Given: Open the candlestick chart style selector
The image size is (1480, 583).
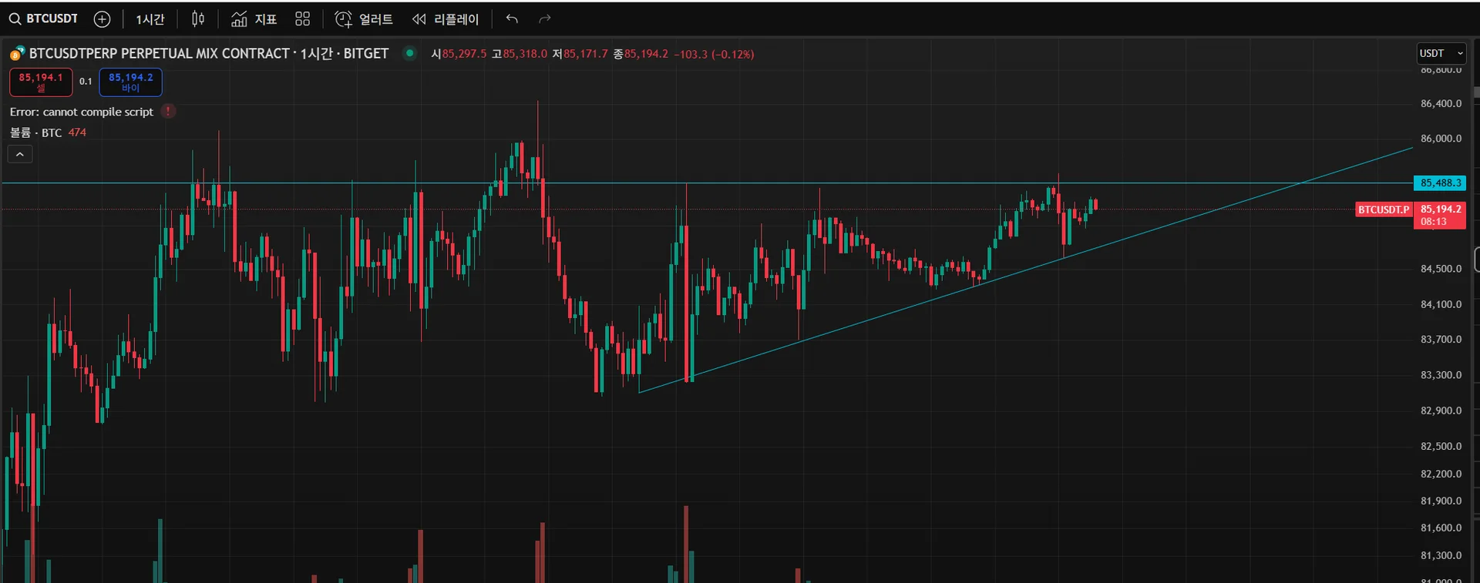Looking at the screenshot, I should 198,19.
